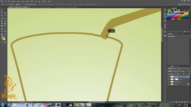This screenshot has width=191, height=107.
Task: Select the Rectangular Marquee tool
Action: pos(2,10)
